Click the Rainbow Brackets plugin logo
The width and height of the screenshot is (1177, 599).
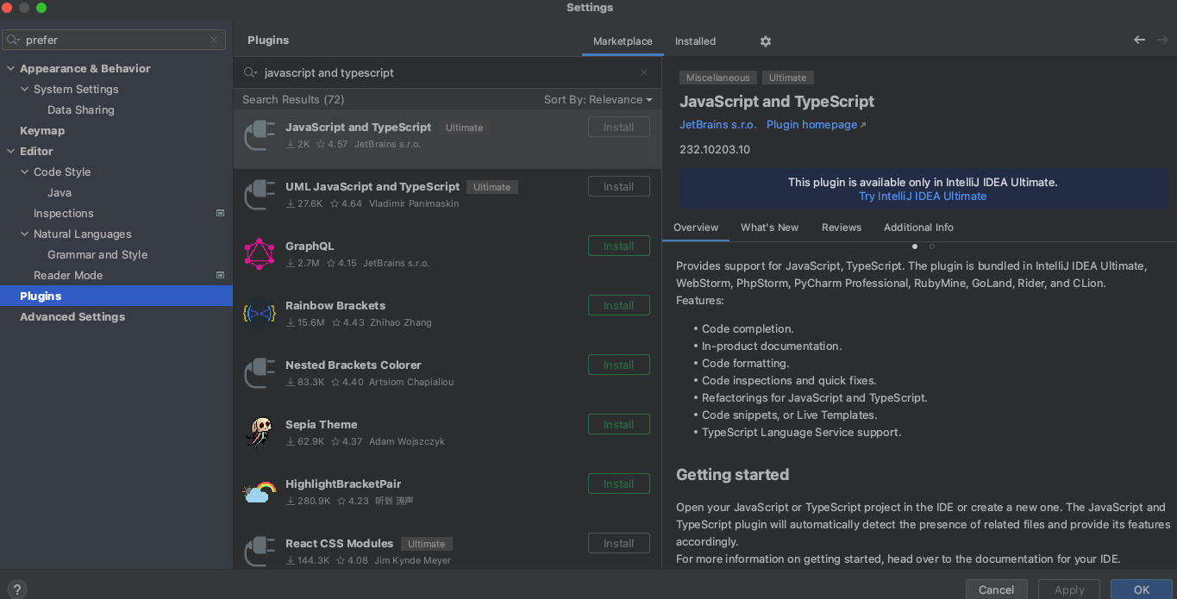pyautogui.click(x=260, y=314)
